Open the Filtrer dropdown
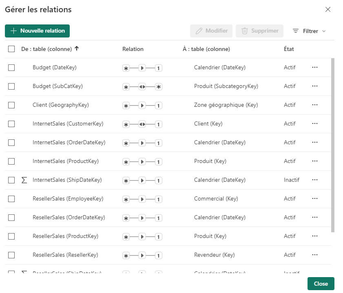Viewport: 343px width, 293px height. 310,31
